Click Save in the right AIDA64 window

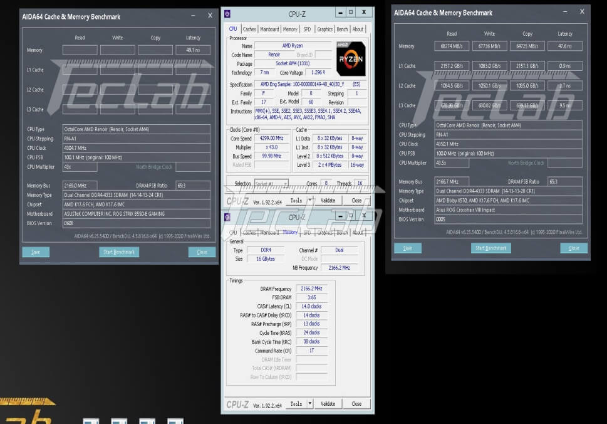[x=407, y=248]
